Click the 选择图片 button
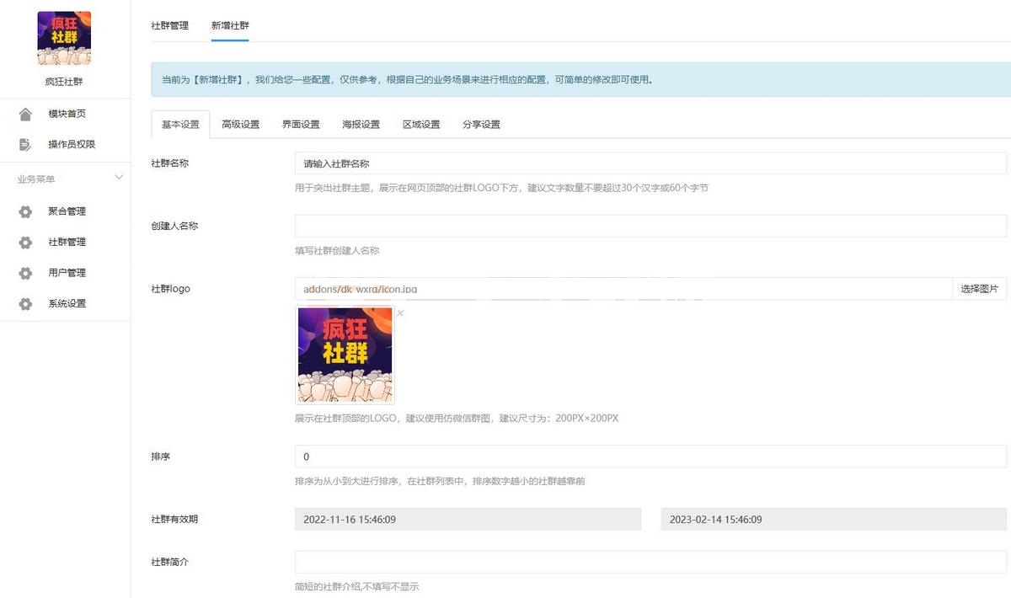This screenshot has height=598, width=1011. tap(980, 289)
